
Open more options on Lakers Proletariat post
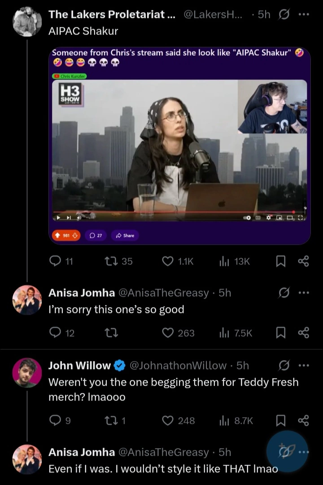pyautogui.click(x=304, y=14)
